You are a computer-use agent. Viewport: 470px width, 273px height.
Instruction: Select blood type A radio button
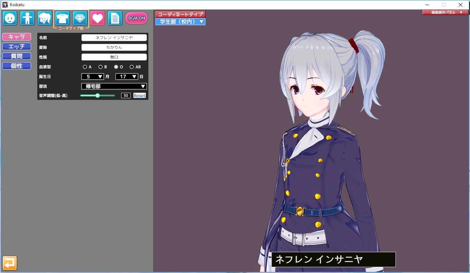pos(85,67)
